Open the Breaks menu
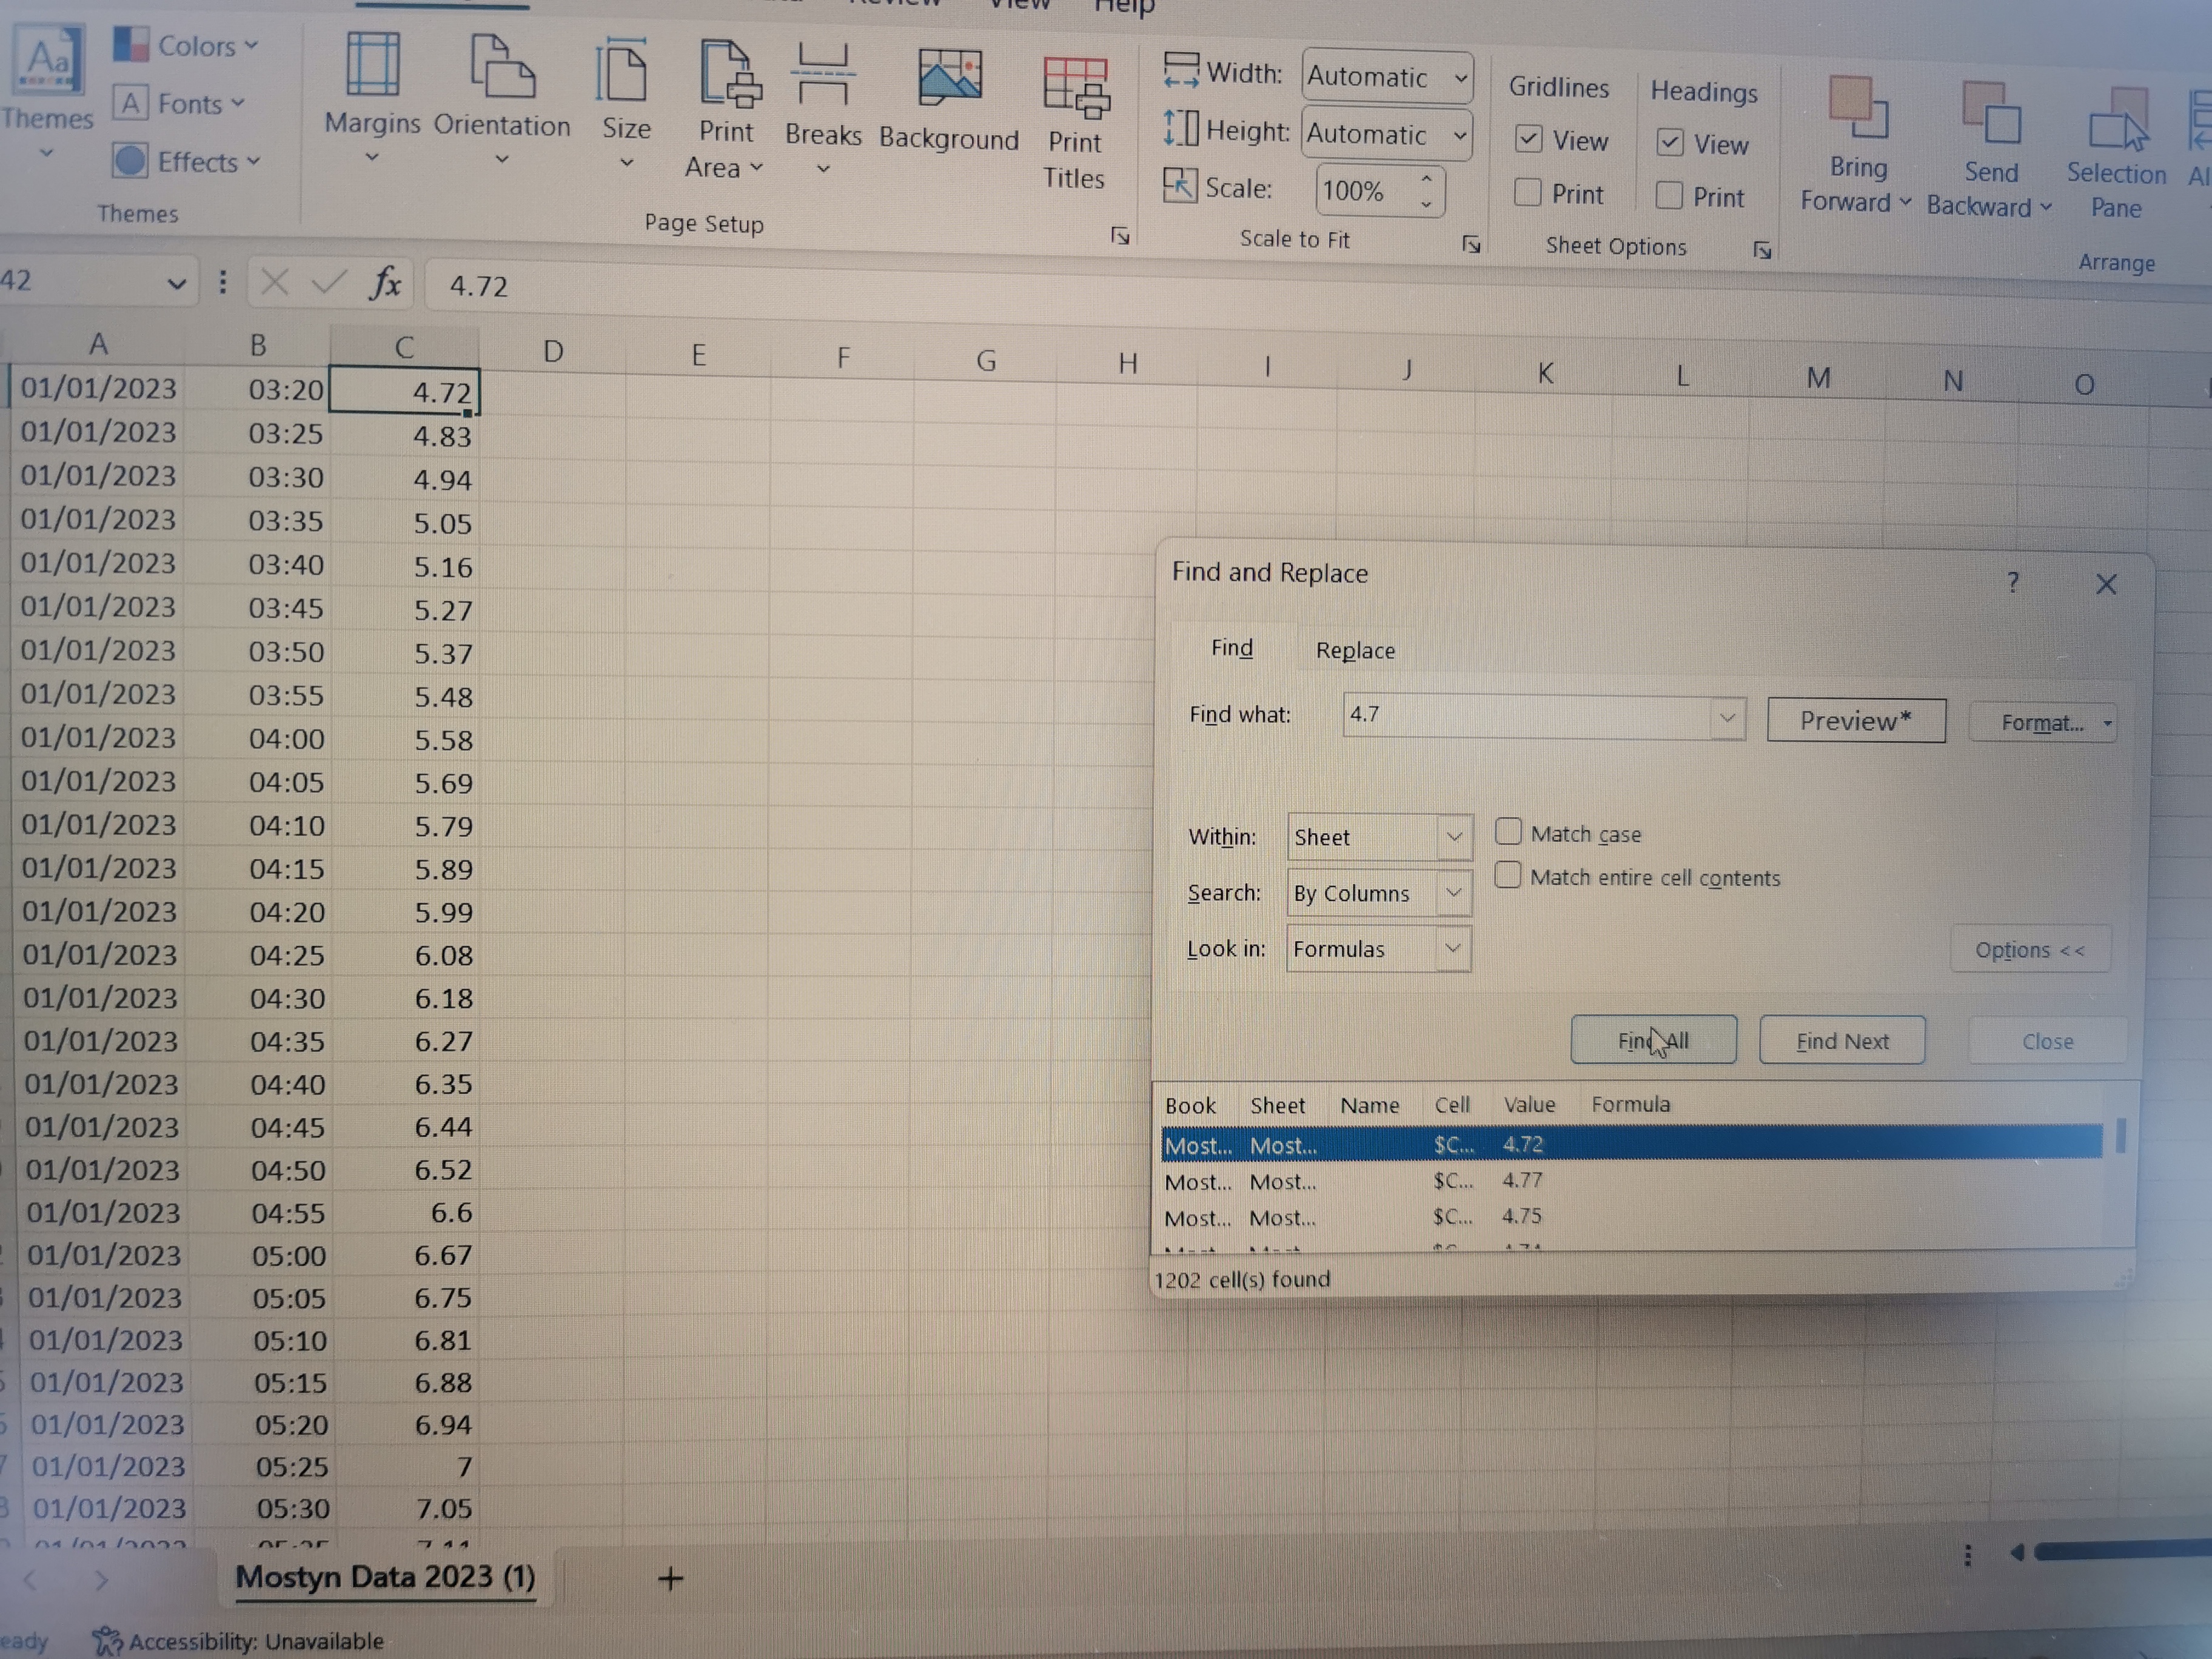This screenshot has width=2212, height=1659. (x=823, y=110)
